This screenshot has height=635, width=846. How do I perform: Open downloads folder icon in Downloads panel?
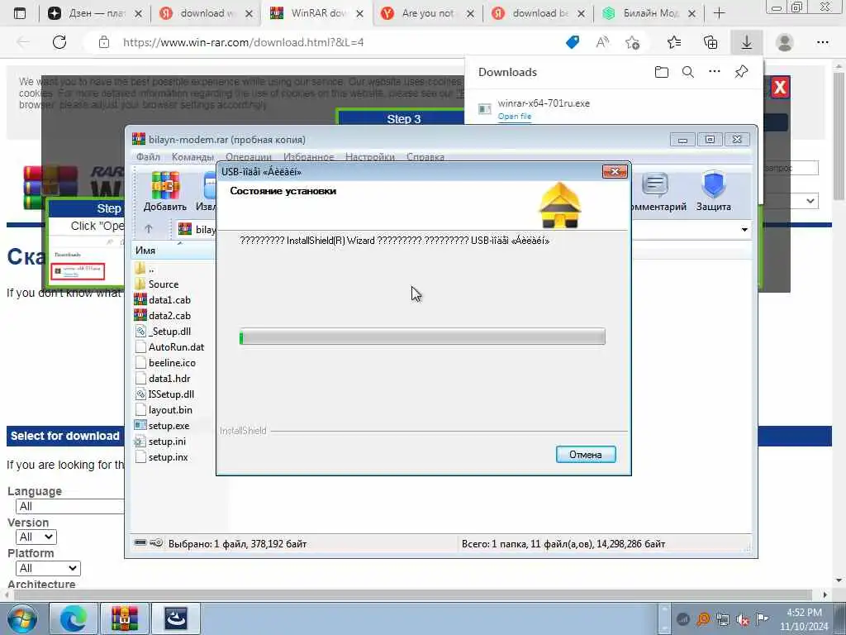[x=662, y=72]
